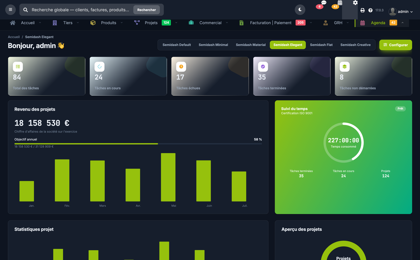Click the admin user avatar

[x=392, y=12]
